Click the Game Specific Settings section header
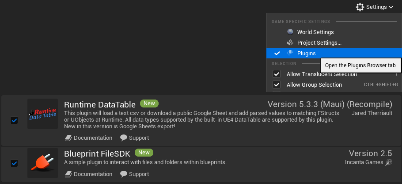The width and height of the screenshot is (402, 184). [301, 22]
